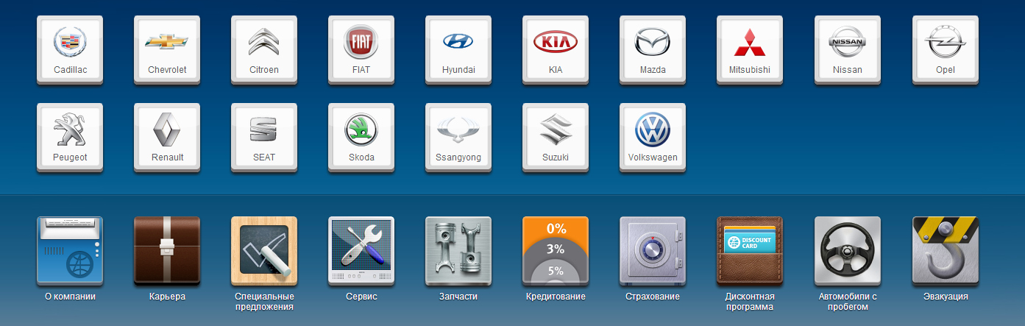Select the Volkswagen logo tile
The image size is (1025, 326).
(x=653, y=137)
